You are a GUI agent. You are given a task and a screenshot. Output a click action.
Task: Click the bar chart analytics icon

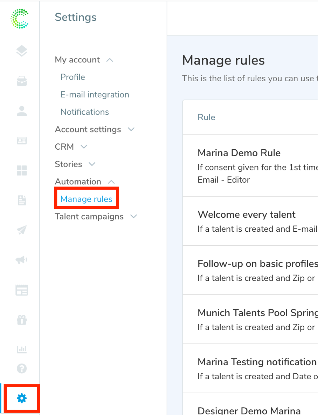(22, 349)
